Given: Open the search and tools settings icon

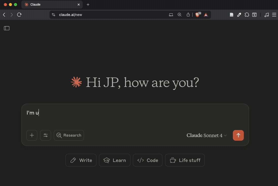Looking at the screenshot, I should [x=46, y=135].
